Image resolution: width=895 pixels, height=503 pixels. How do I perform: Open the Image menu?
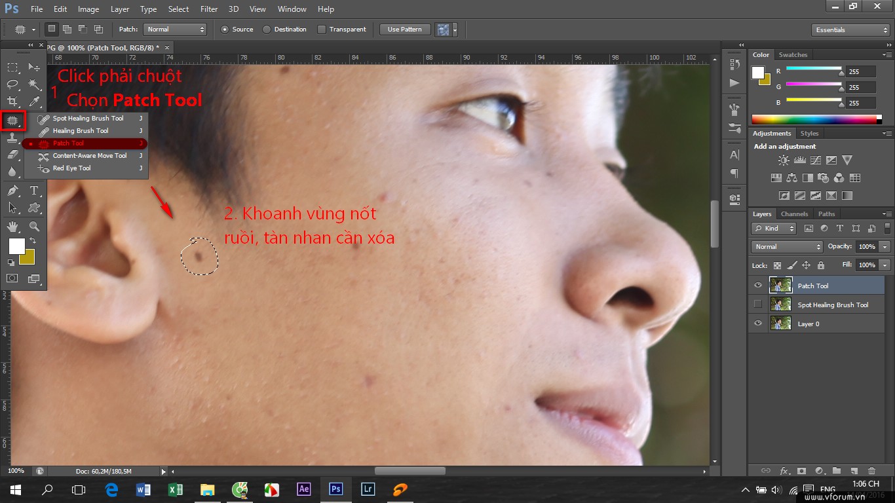88,9
